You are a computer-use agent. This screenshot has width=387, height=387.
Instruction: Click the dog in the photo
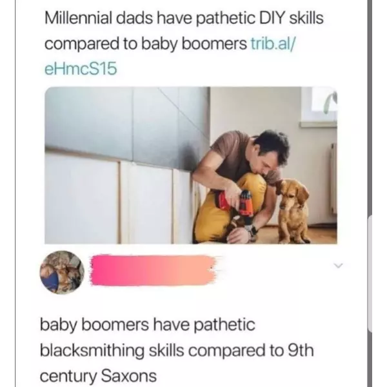click(x=293, y=211)
